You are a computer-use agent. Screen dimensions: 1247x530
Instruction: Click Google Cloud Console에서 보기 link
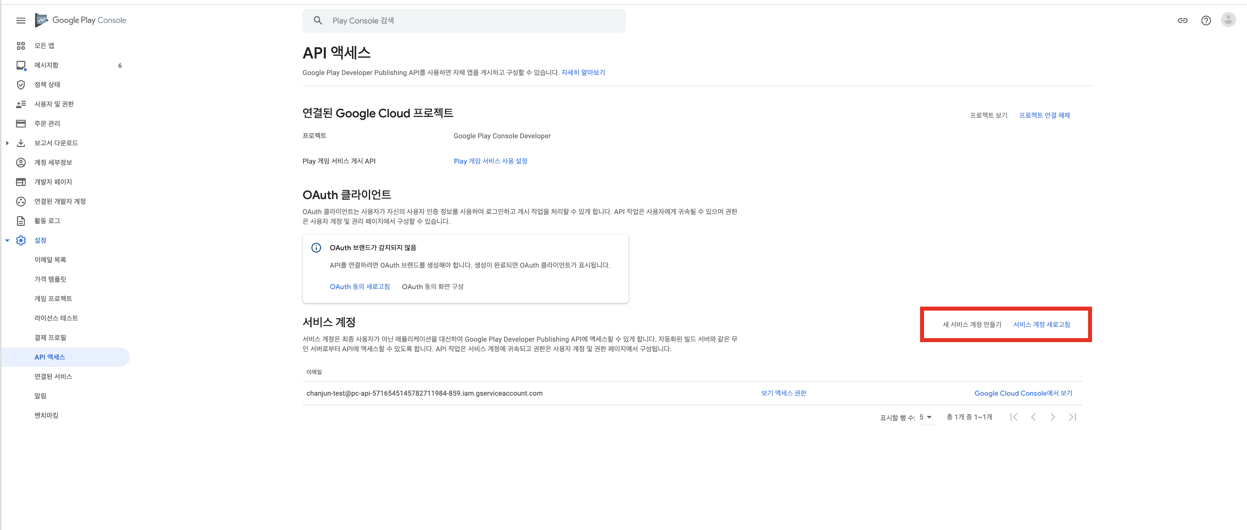click(x=1023, y=393)
